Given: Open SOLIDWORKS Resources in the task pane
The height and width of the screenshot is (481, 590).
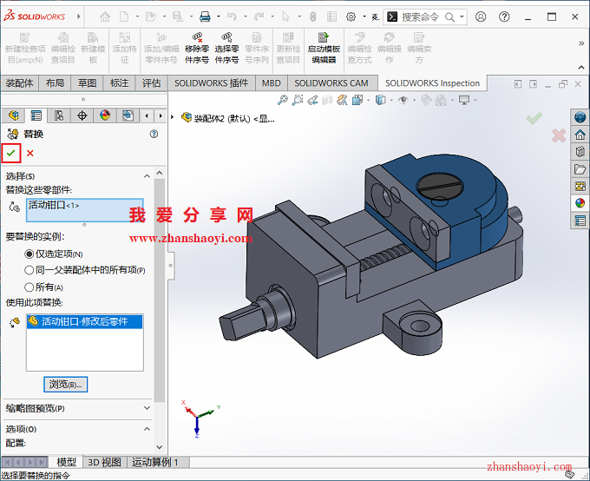Looking at the screenshot, I should click(x=580, y=135).
